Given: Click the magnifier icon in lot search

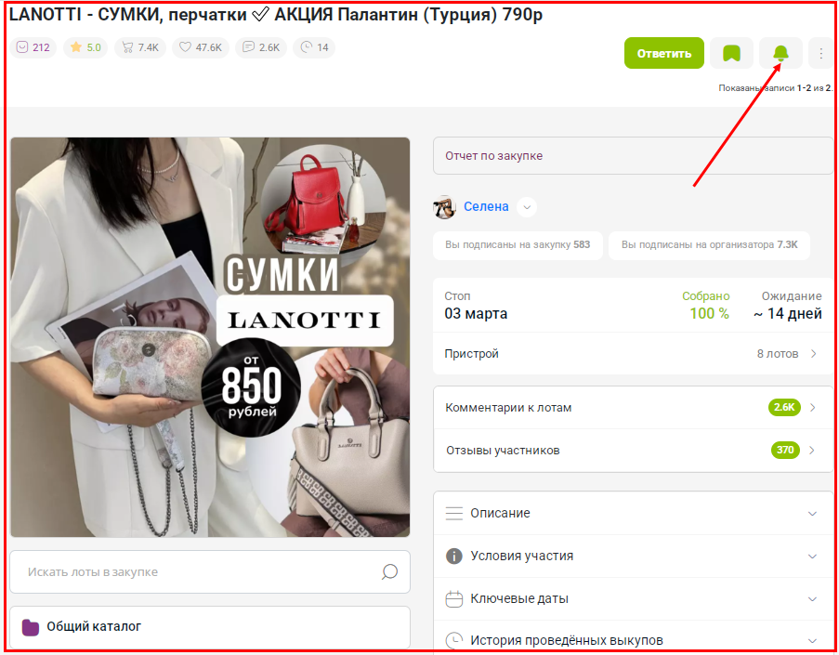Looking at the screenshot, I should point(389,571).
